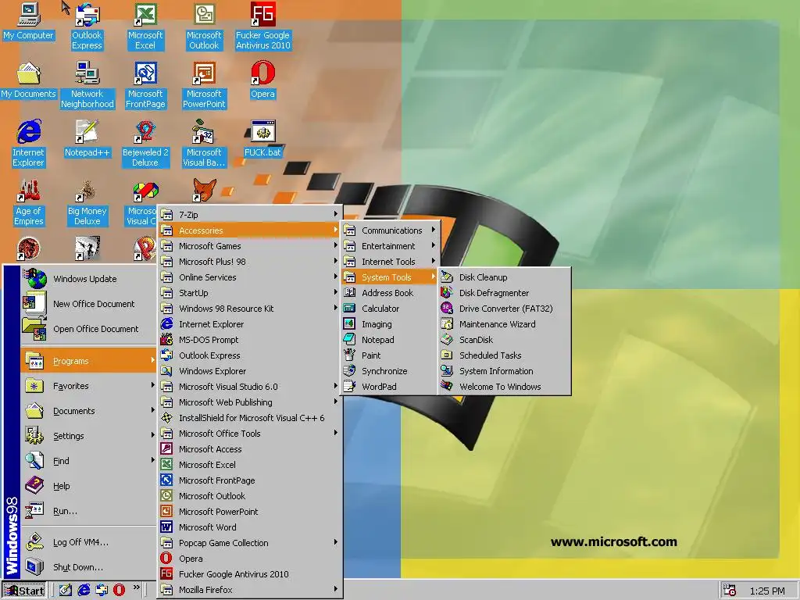This screenshot has height=600, width=800.
Task: Open InstallShield for Microsoft Visual C++ 6
Action: 249,418
